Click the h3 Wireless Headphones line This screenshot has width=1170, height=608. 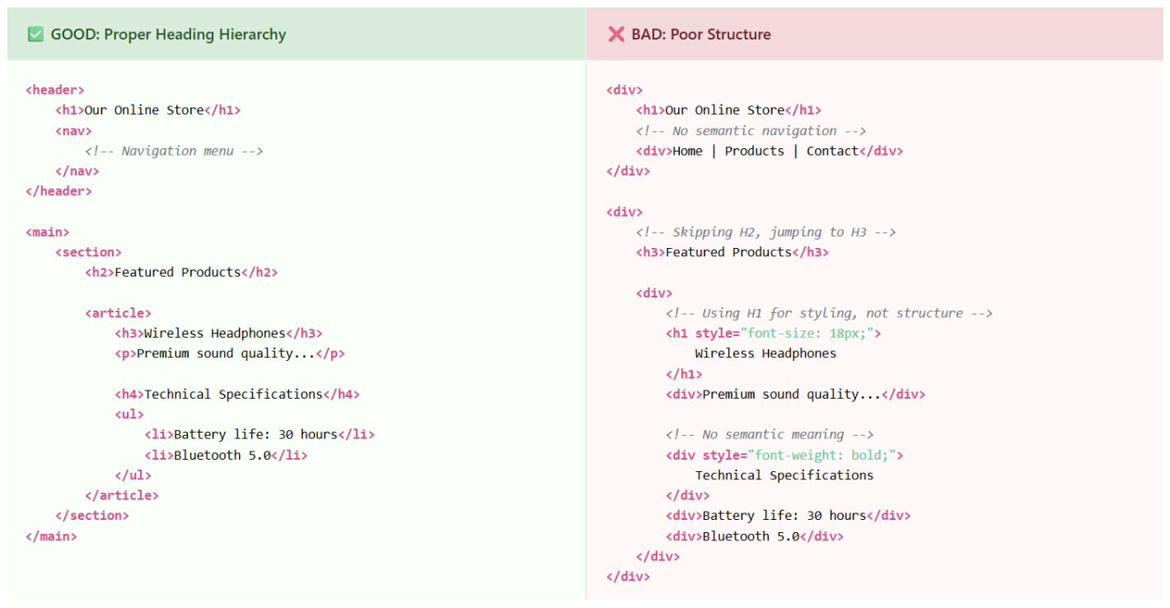218,334
